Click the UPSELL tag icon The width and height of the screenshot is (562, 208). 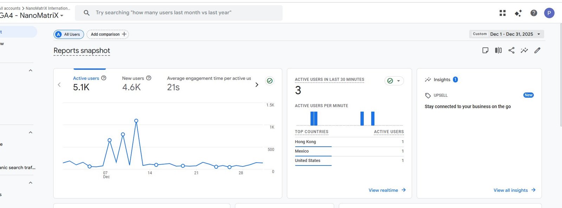(x=428, y=96)
